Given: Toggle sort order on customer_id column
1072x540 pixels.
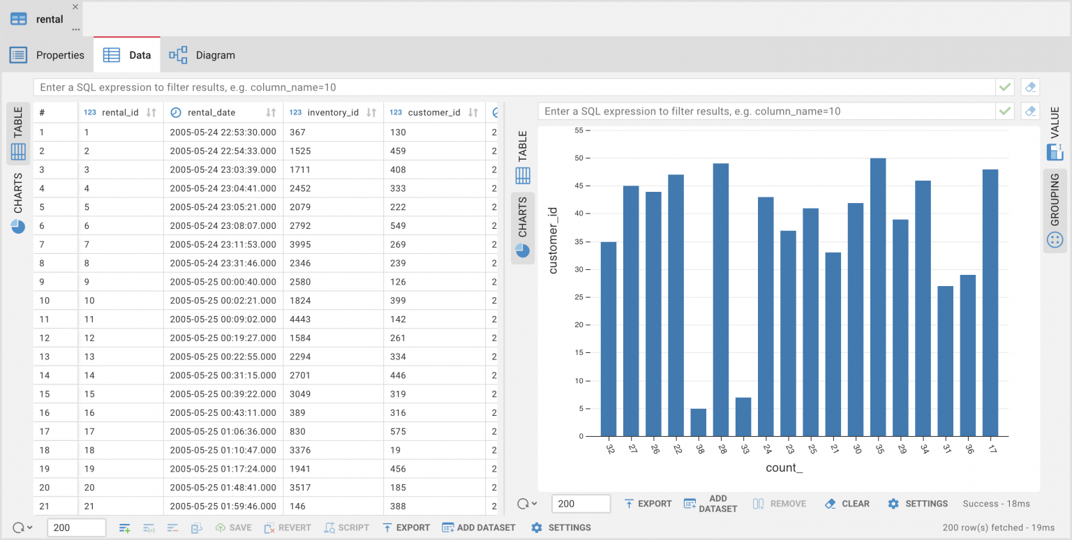Looking at the screenshot, I should 473,112.
